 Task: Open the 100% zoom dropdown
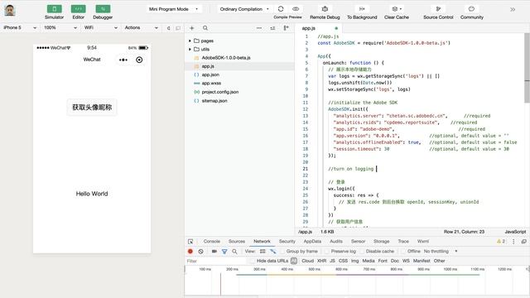[x=60, y=27]
